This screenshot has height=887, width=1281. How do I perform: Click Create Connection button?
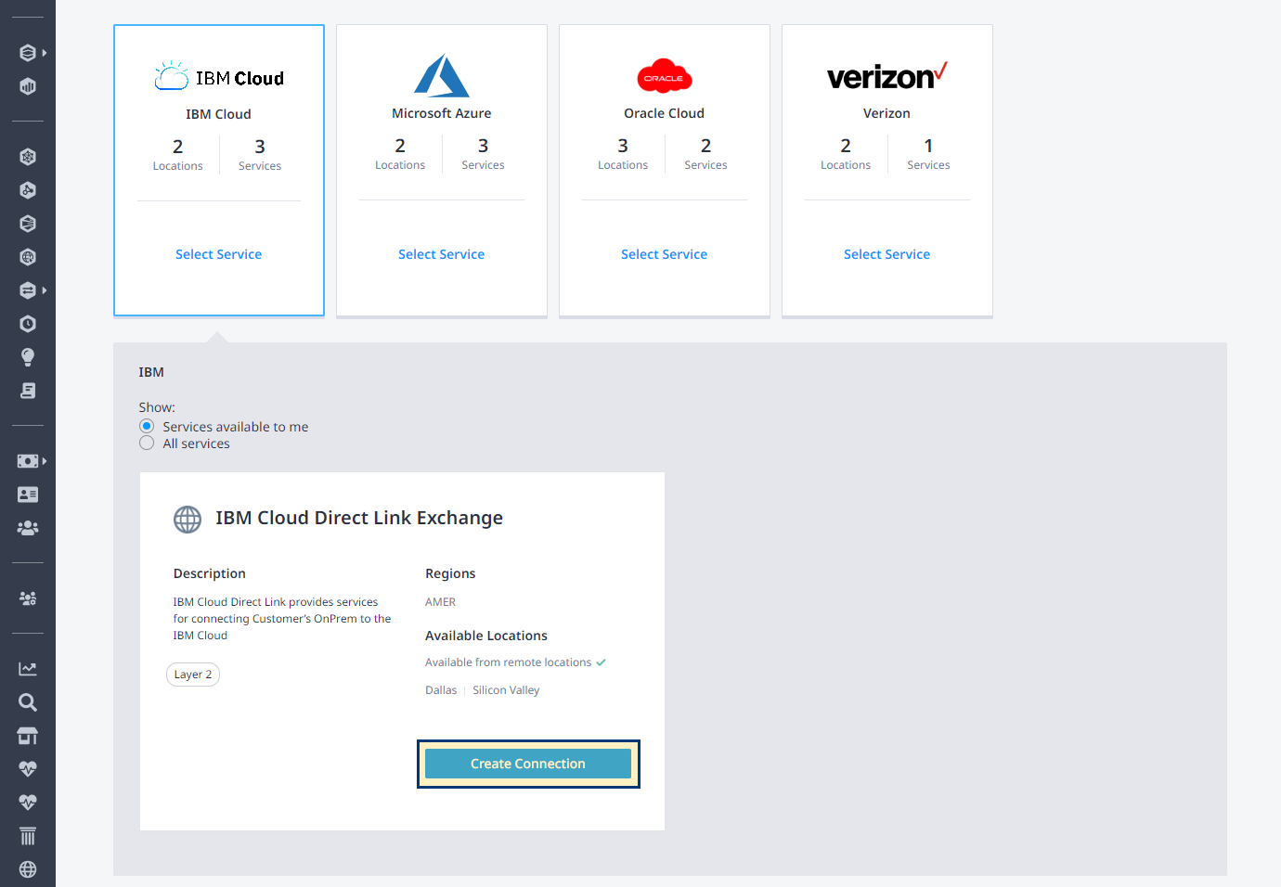click(527, 764)
